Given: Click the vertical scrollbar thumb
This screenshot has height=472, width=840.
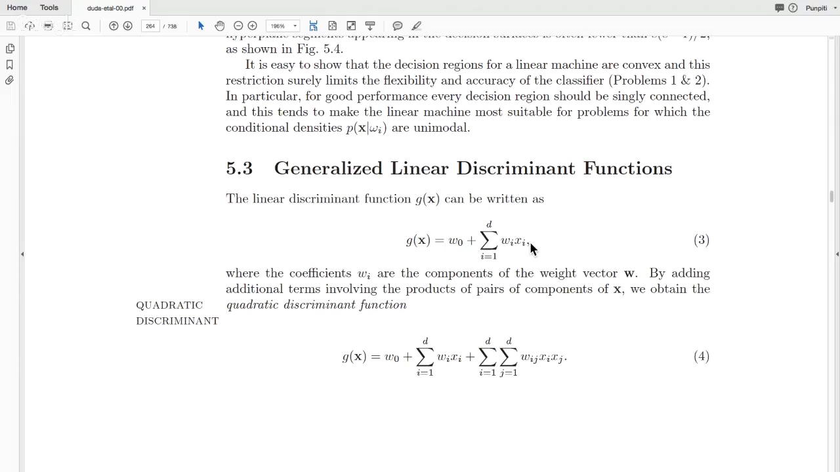Looking at the screenshot, I should (x=831, y=197).
